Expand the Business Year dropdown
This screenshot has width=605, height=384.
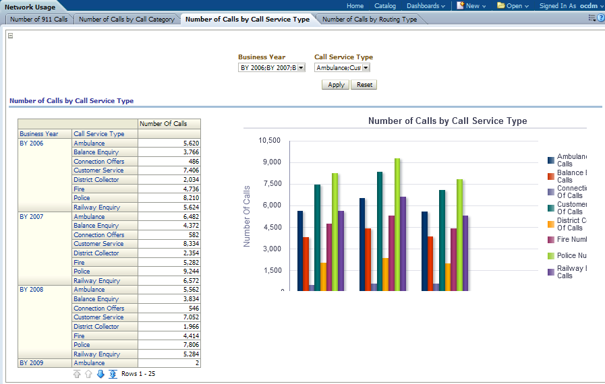(x=301, y=67)
